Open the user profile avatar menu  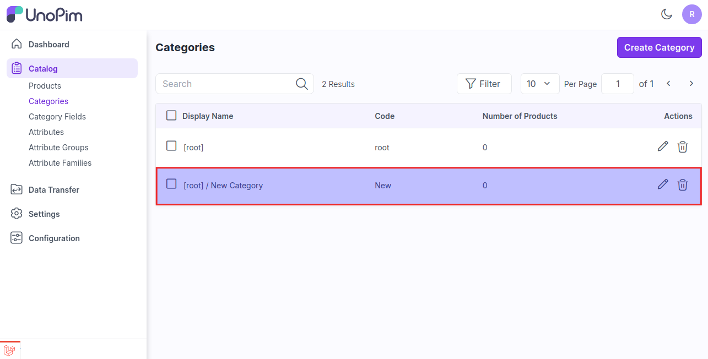point(691,14)
